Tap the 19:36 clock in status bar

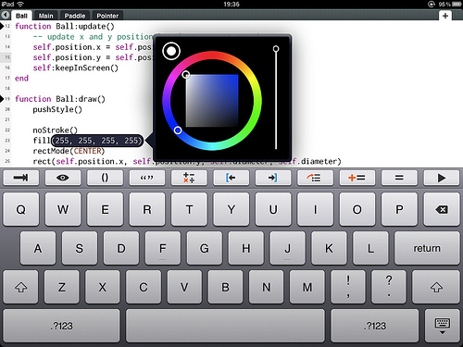231,4
